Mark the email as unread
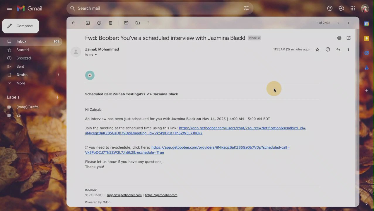 click(126, 23)
